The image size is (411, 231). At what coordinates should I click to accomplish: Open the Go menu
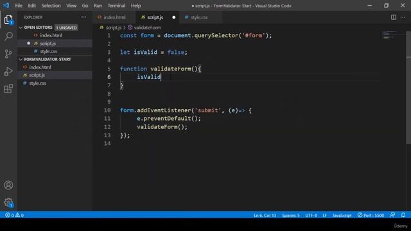click(85, 6)
